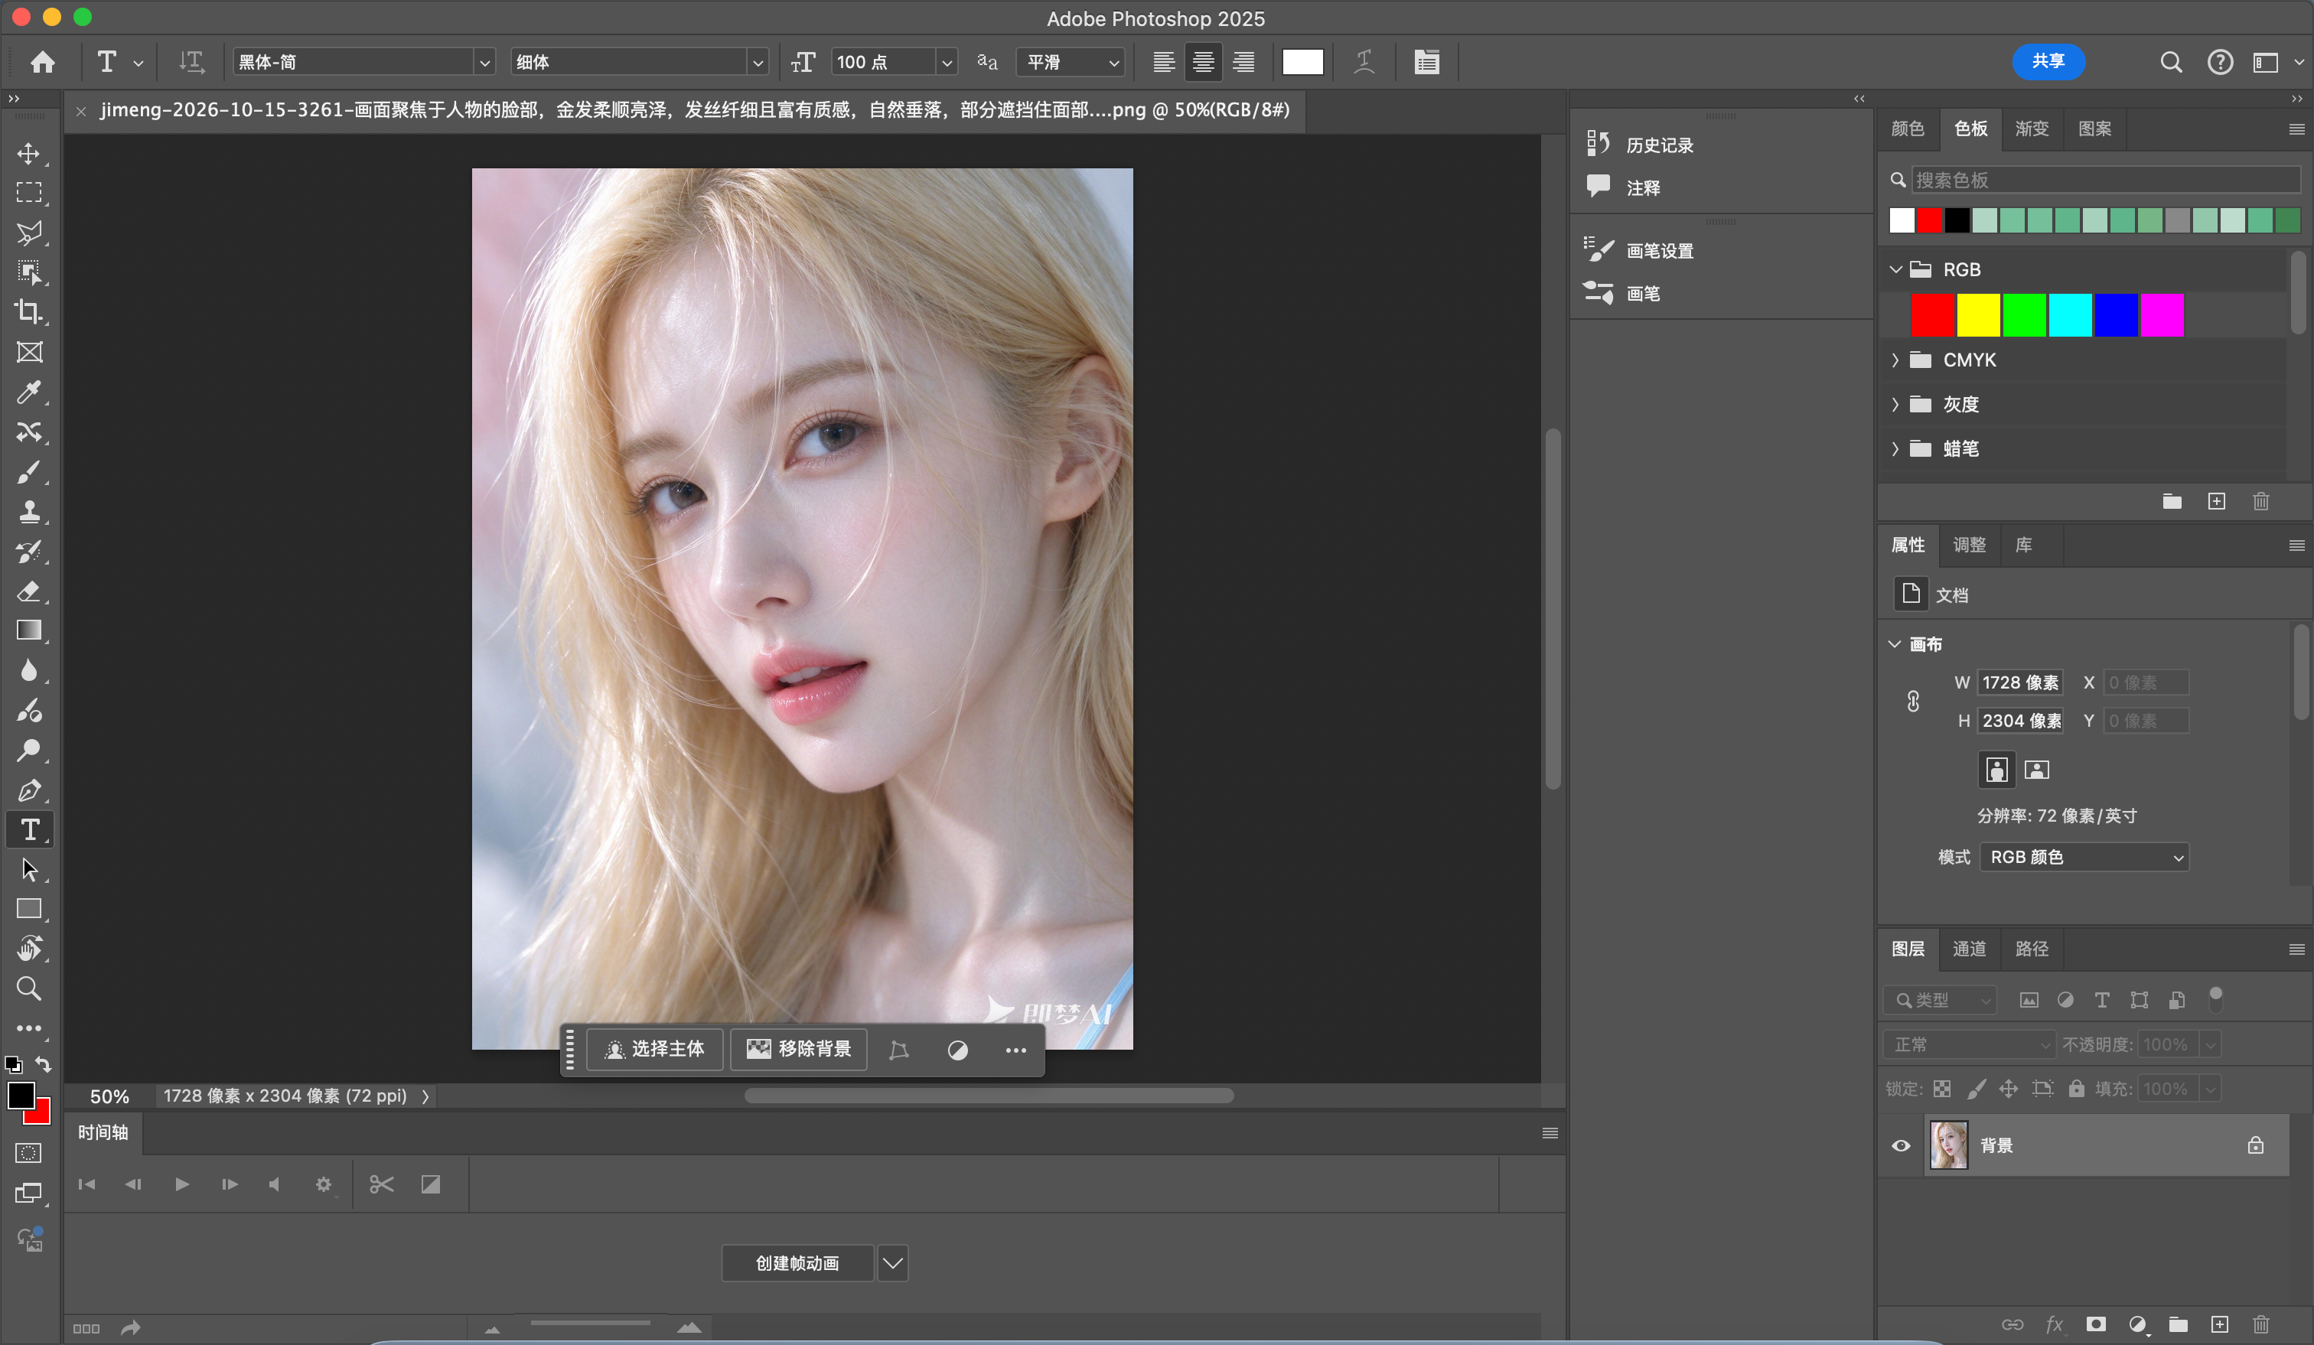Screen dimensions: 2314x1345
Task: Select the Gradient tool
Action: point(28,630)
